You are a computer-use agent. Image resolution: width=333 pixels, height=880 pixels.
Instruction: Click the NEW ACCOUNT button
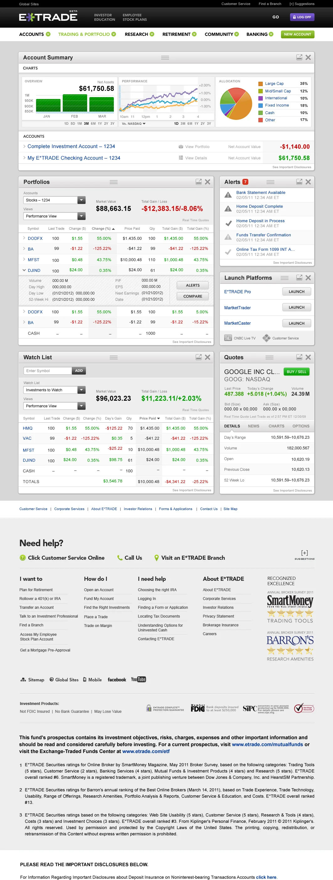[x=297, y=34]
